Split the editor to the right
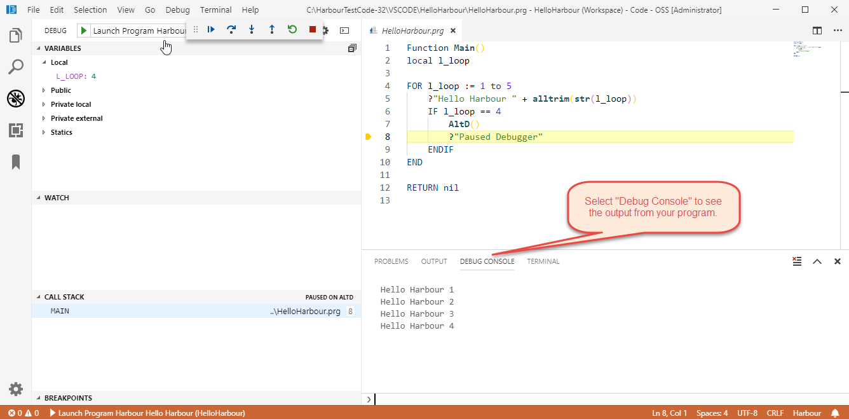Viewport: 849px width, 419px height. pyautogui.click(x=817, y=31)
